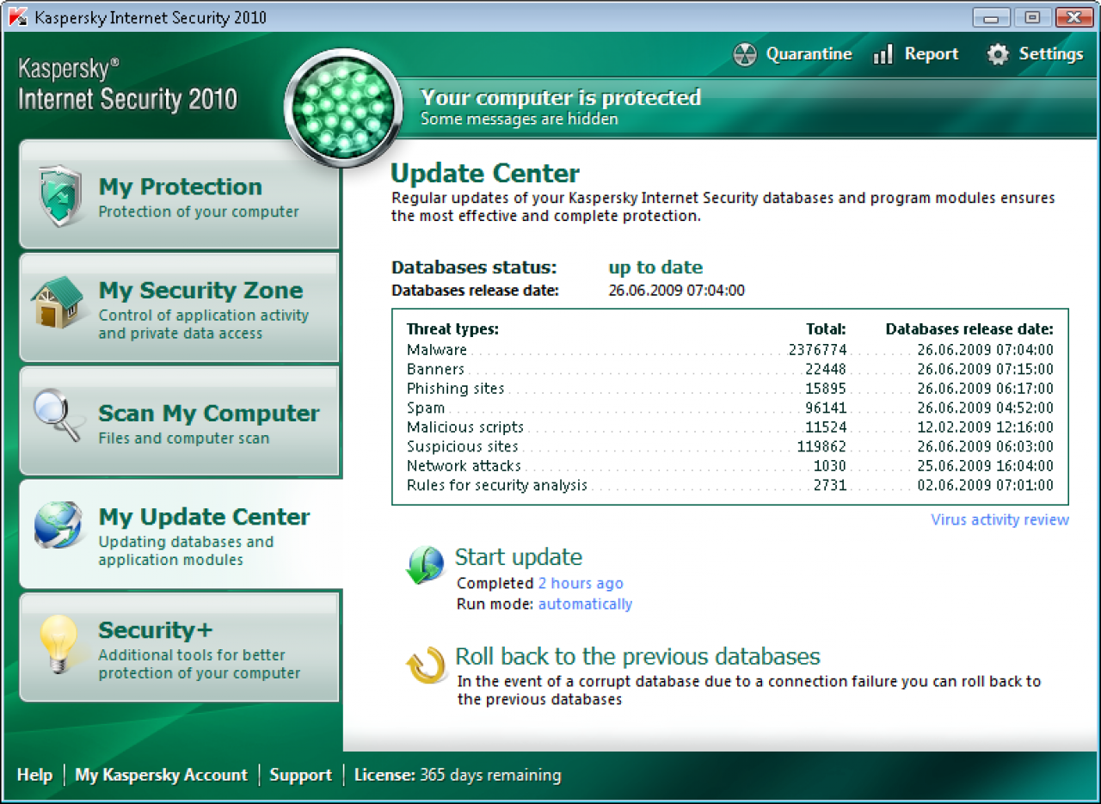1101x804 pixels.
Task: Go to the Security+ tab
Action: [180, 647]
